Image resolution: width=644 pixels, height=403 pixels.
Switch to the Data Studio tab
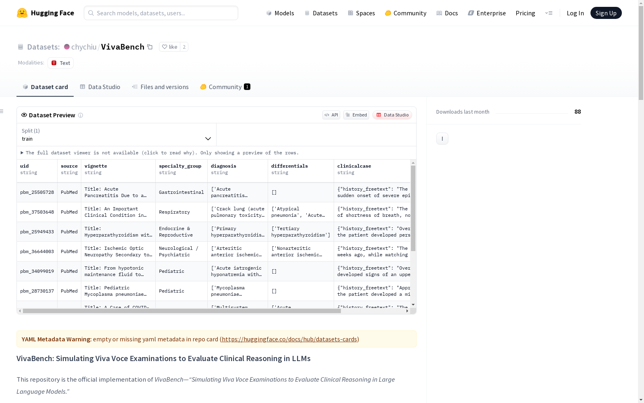point(100,87)
